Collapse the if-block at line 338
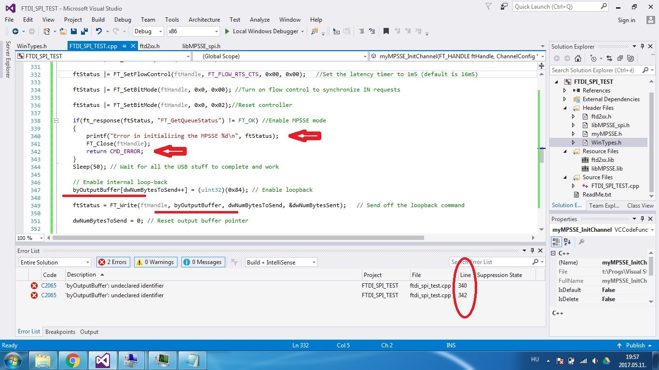Screen dimensions: 659x370 point(56,120)
